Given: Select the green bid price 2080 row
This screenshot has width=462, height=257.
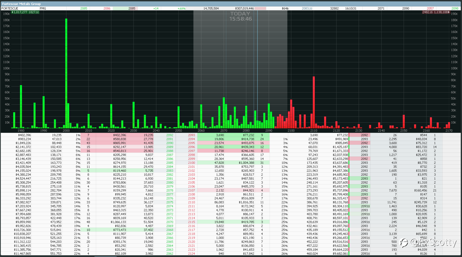Looking at the screenshot, I should [88, 183].
